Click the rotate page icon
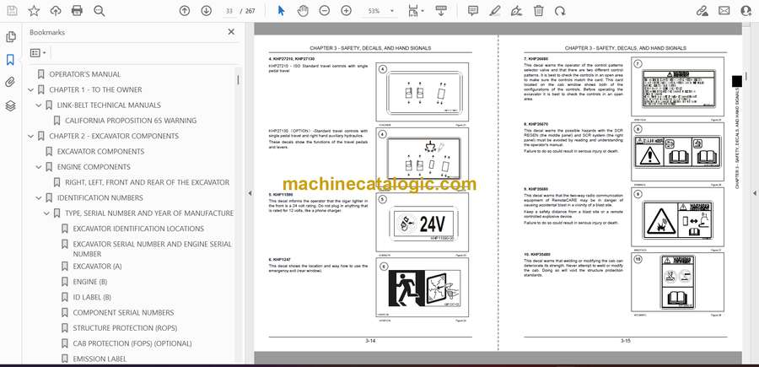Viewport: 759px width, 367px height. point(560,11)
